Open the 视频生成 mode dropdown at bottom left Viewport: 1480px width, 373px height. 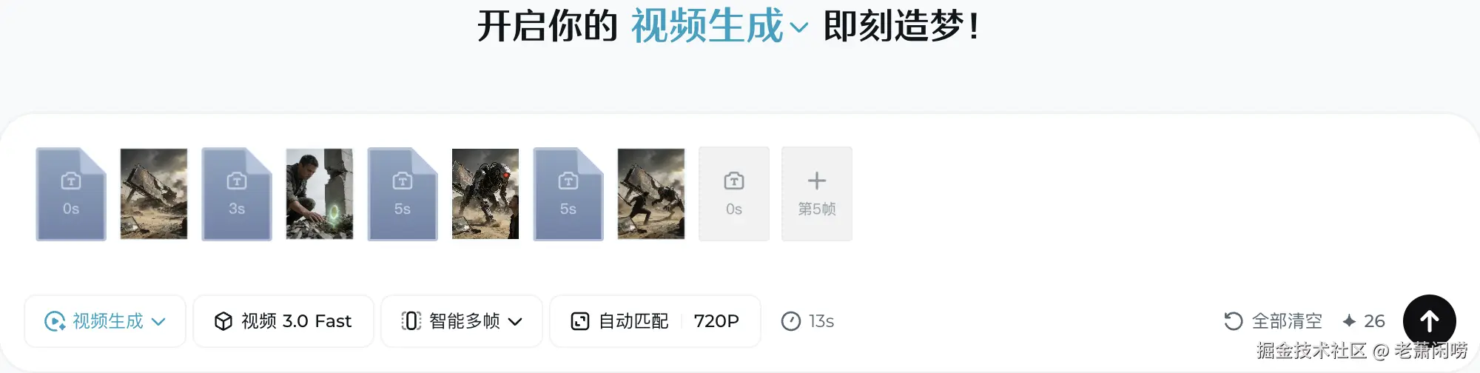coord(105,320)
